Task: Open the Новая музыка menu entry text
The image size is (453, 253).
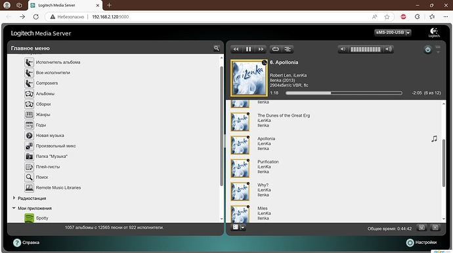Action: coord(50,135)
